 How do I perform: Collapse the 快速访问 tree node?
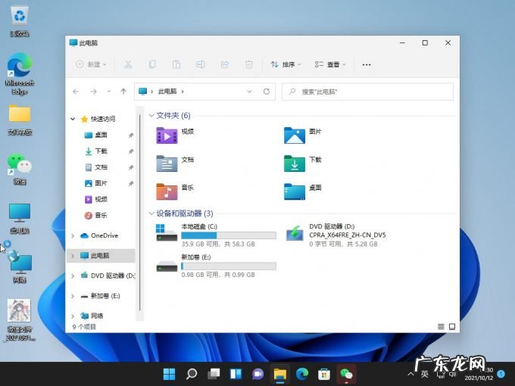coord(73,119)
